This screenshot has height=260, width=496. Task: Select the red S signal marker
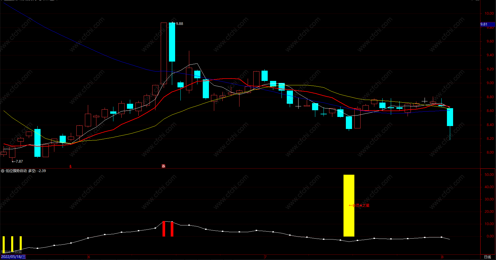click(x=71, y=166)
